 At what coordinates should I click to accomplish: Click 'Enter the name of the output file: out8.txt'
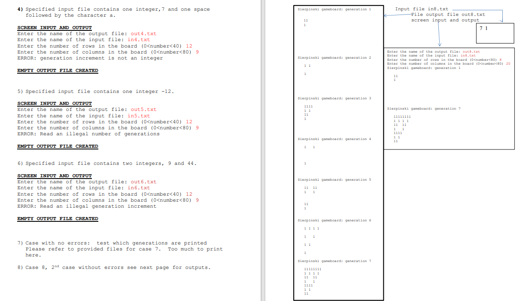[433, 52]
